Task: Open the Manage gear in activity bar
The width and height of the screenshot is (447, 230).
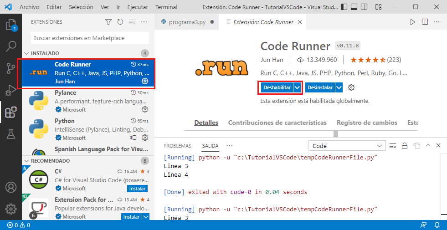Action: point(11,209)
